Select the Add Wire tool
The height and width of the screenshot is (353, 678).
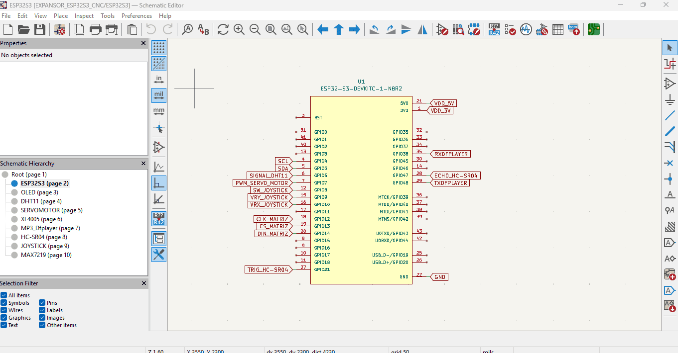(x=670, y=115)
